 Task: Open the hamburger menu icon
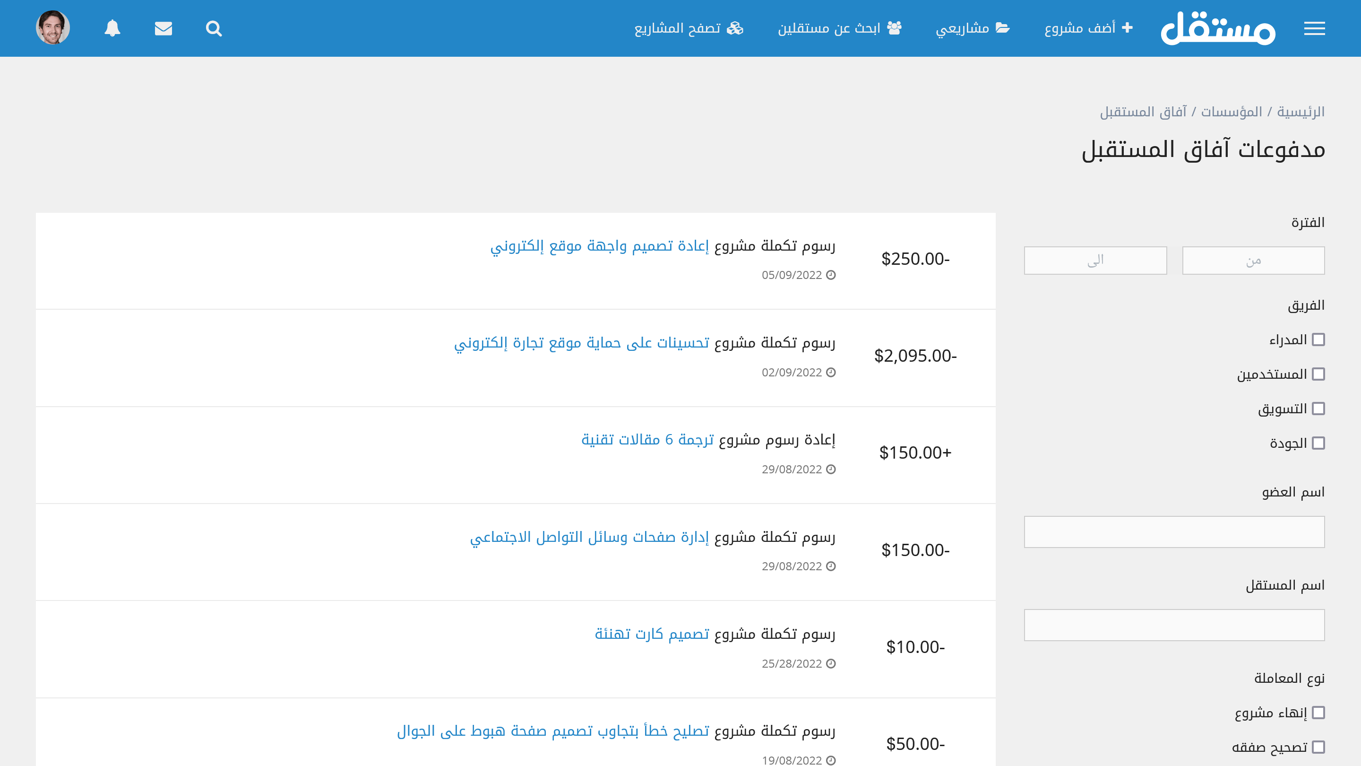(x=1314, y=28)
